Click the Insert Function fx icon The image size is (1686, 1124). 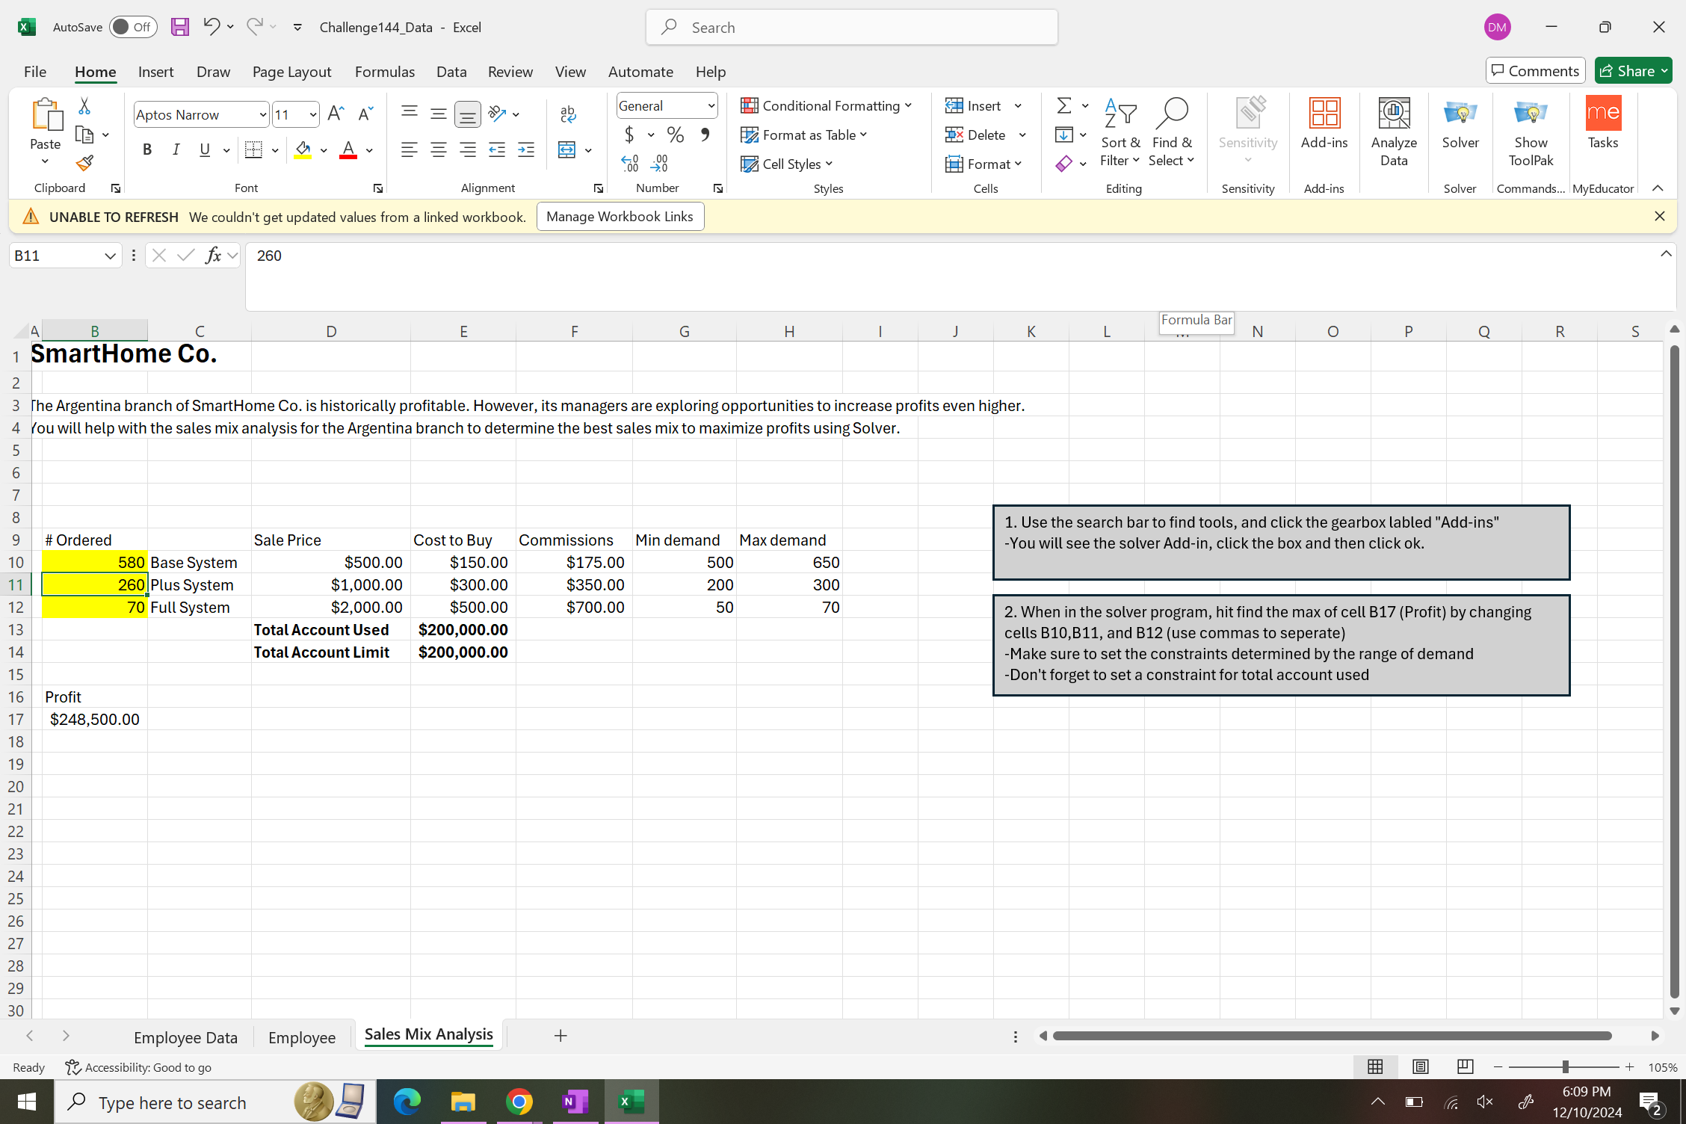pos(213,256)
